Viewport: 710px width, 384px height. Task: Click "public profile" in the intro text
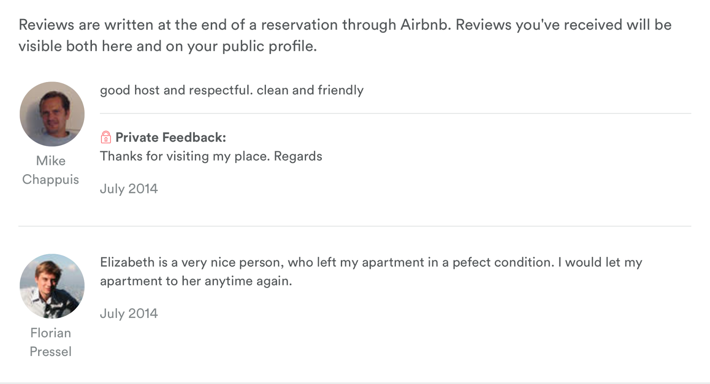click(269, 46)
